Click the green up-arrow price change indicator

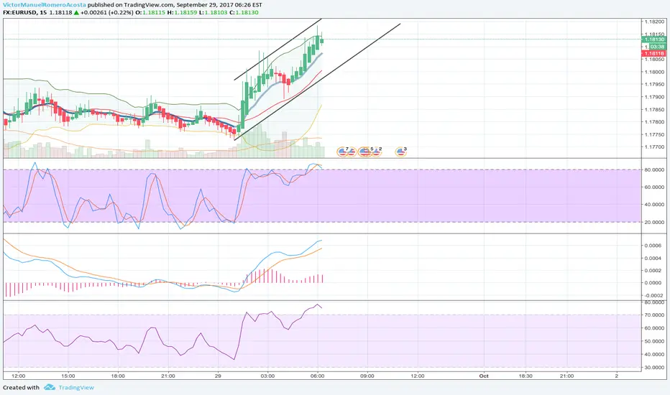(76, 13)
